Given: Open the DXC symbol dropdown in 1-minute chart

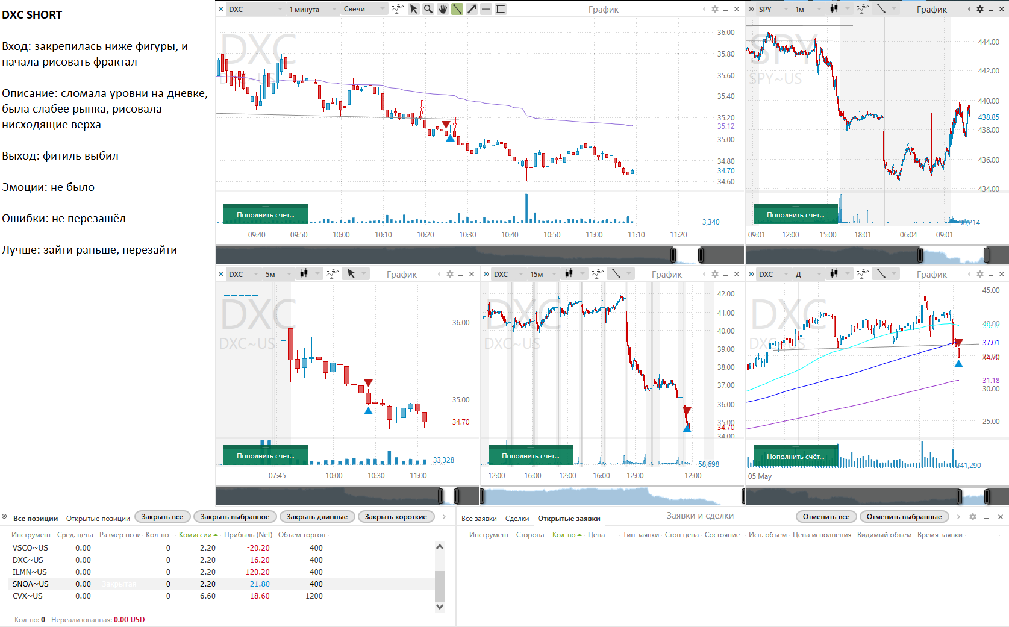Looking at the screenshot, I should click(255, 9).
